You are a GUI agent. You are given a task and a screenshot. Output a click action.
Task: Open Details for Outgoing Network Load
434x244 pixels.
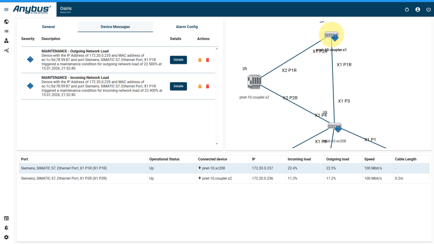tap(178, 60)
